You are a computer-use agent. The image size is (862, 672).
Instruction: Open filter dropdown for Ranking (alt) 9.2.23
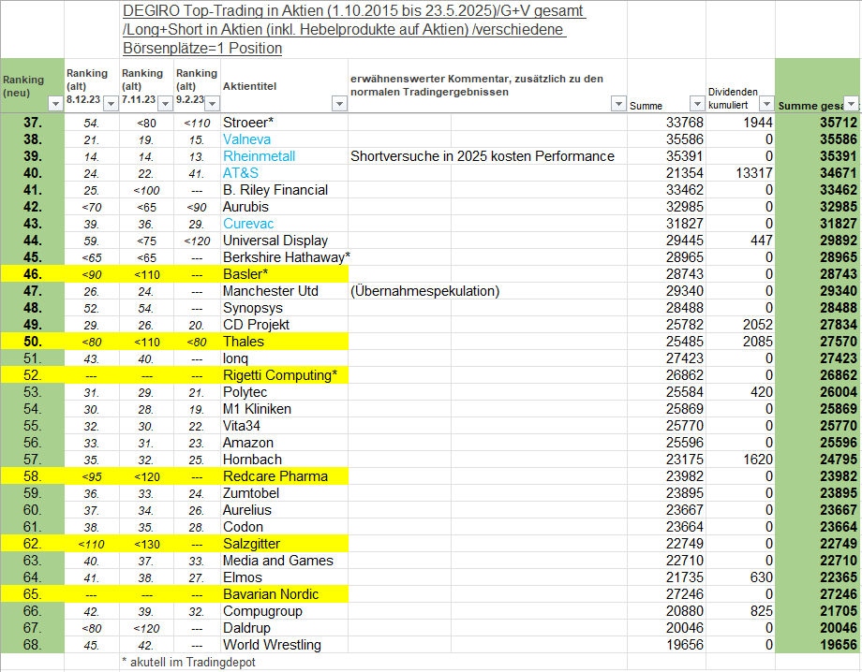[x=212, y=103]
